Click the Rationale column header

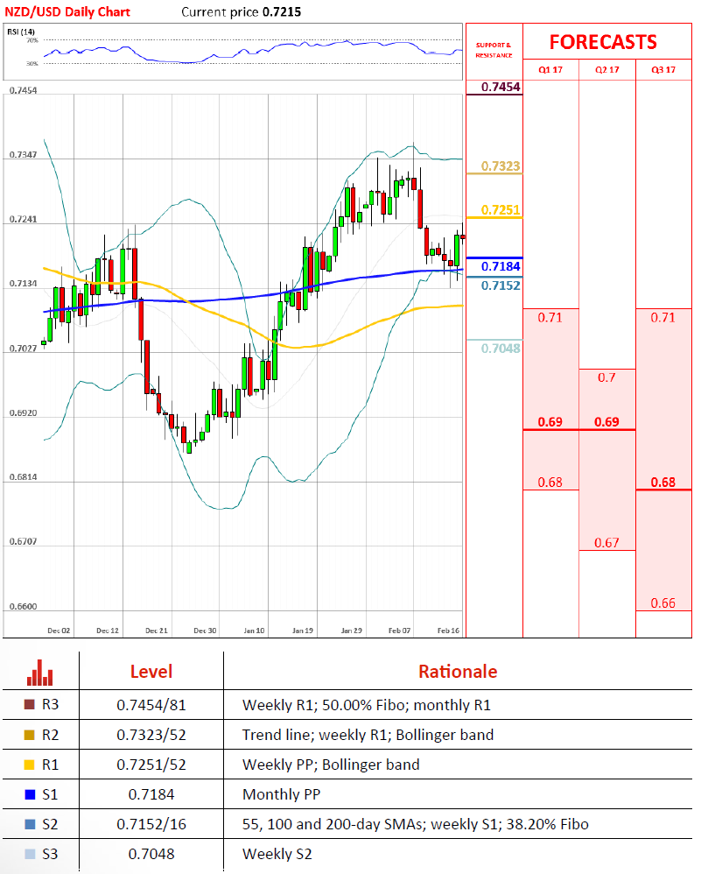[x=457, y=672]
